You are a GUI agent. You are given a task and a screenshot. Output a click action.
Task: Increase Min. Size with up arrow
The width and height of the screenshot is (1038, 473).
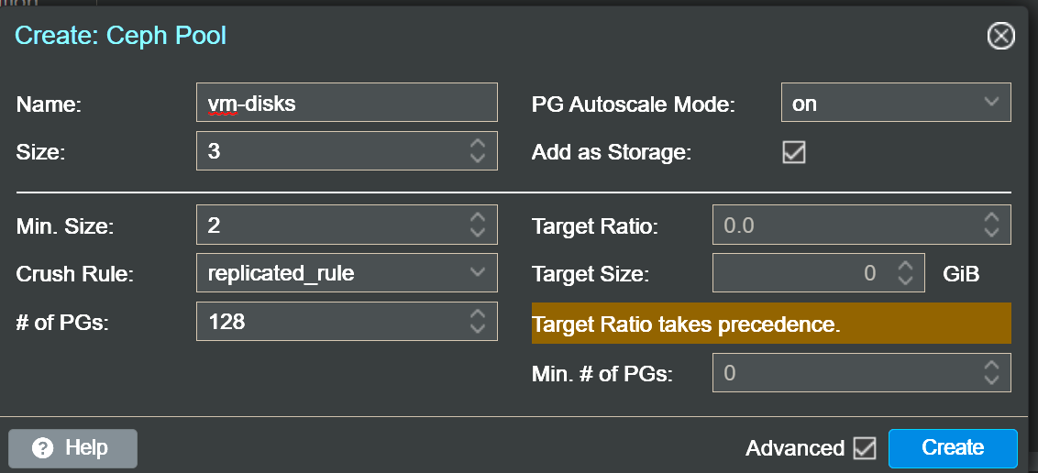(x=478, y=217)
